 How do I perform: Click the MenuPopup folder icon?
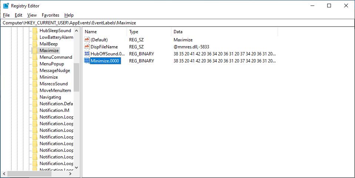(x=35, y=64)
